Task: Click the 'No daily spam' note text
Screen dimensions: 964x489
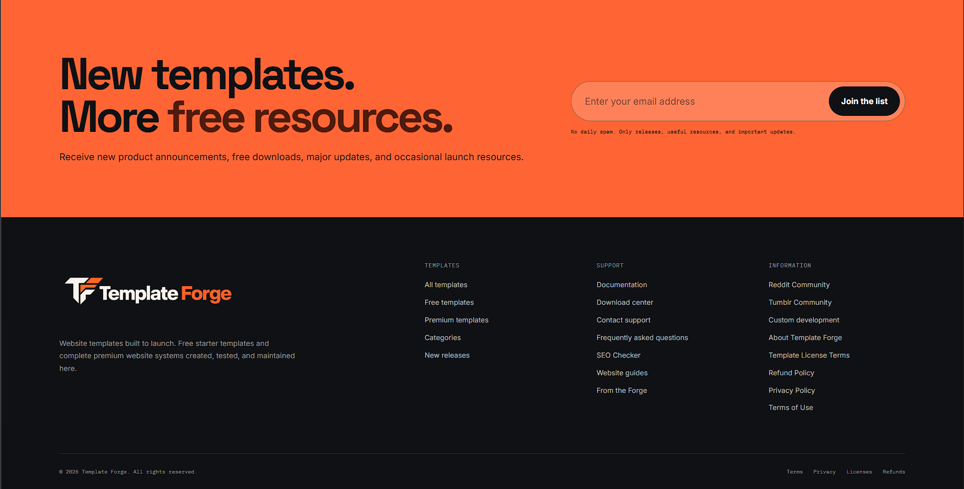Action: 683,132
